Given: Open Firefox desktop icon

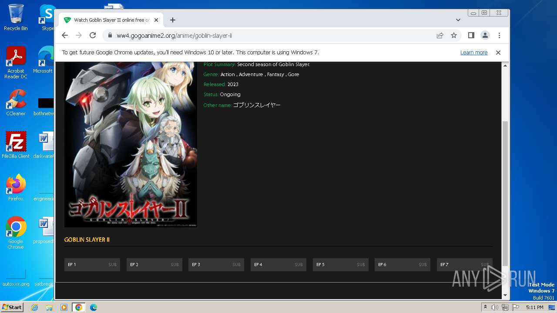Looking at the screenshot, I should (x=16, y=188).
